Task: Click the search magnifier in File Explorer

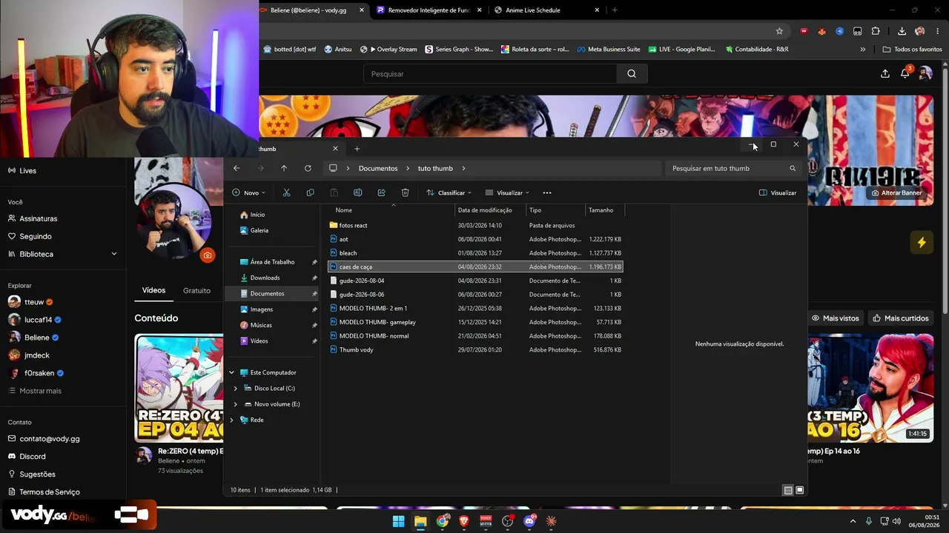Action: [793, 168]
